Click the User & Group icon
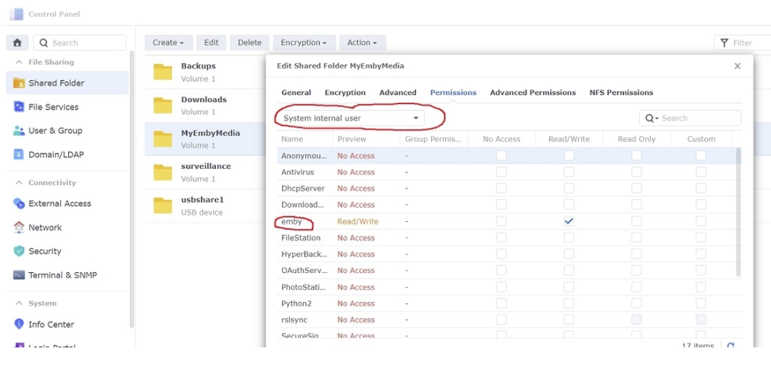 (19, 131)
